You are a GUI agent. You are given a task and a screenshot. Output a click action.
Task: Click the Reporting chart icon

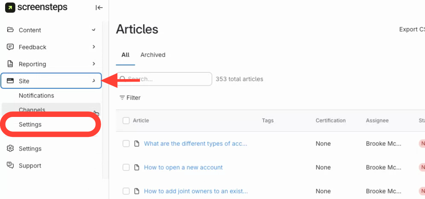click(x=11, y=64)
